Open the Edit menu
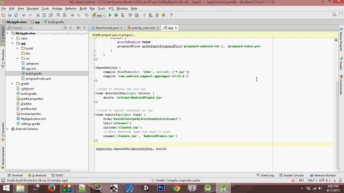The width and height of the screenshot is (344, 193). (x=12, y=9)
